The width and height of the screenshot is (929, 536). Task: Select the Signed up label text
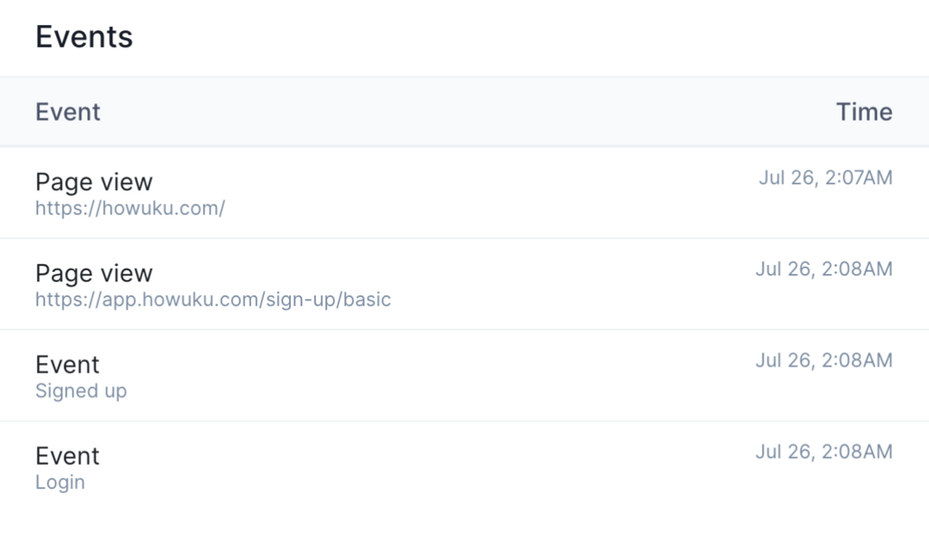pos(81,391)
